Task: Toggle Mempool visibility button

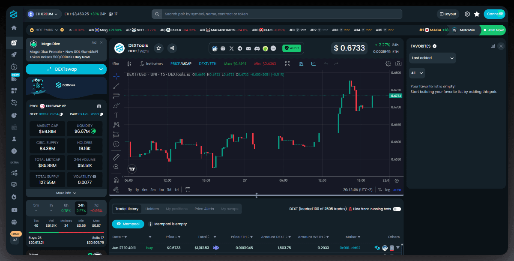Action: 128,224
